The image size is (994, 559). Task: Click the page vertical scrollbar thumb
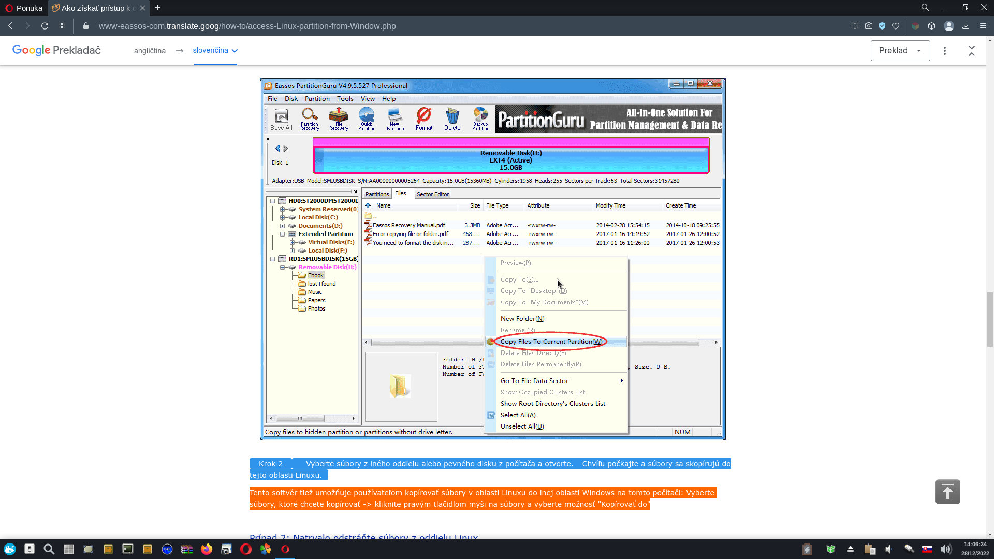[x=990, y=318]
